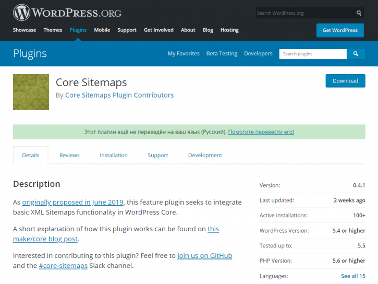Open the Showcase menu item
378x284 pixels.
coord(25,30)
